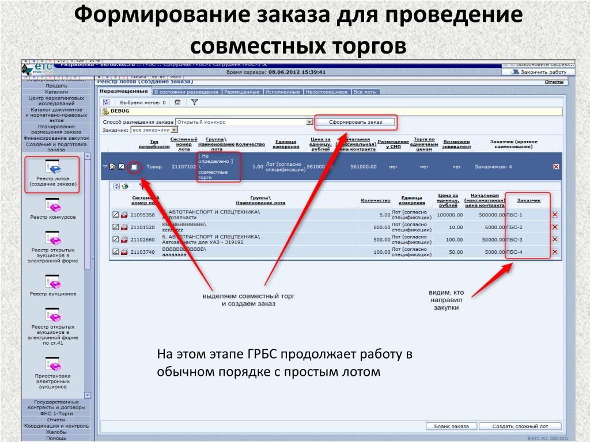Click edit icon on lot 21103748 row
This screenshot has width=590, height=442.
tap(115, 252)
